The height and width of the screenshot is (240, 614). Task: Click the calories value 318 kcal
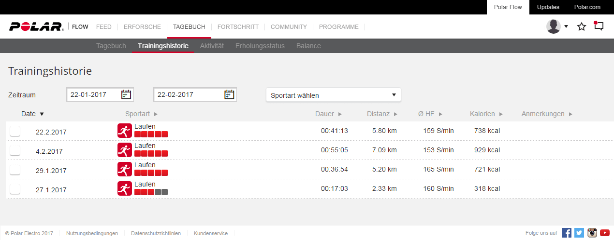point(487,188)
